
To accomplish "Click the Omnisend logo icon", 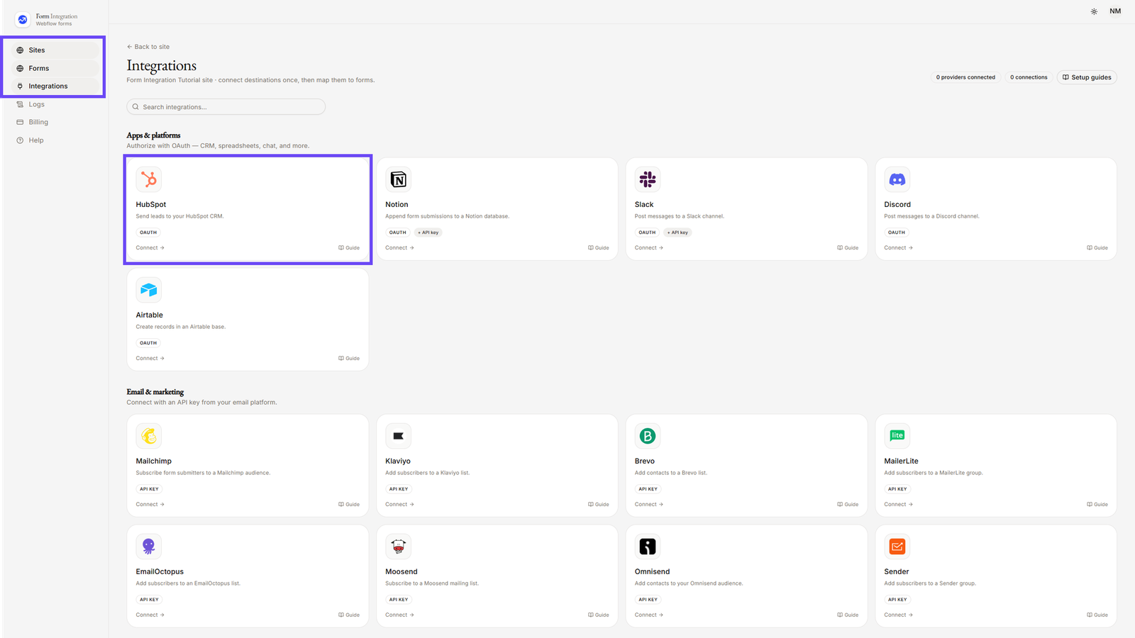I will click(x=648, y=547).
